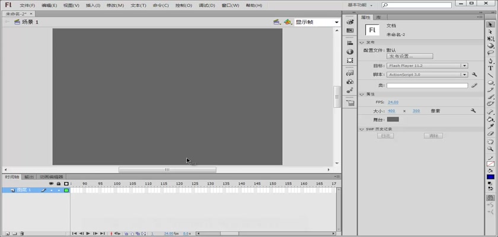Select the Free Transform tool
498x237 pixels.
[491, 39]
